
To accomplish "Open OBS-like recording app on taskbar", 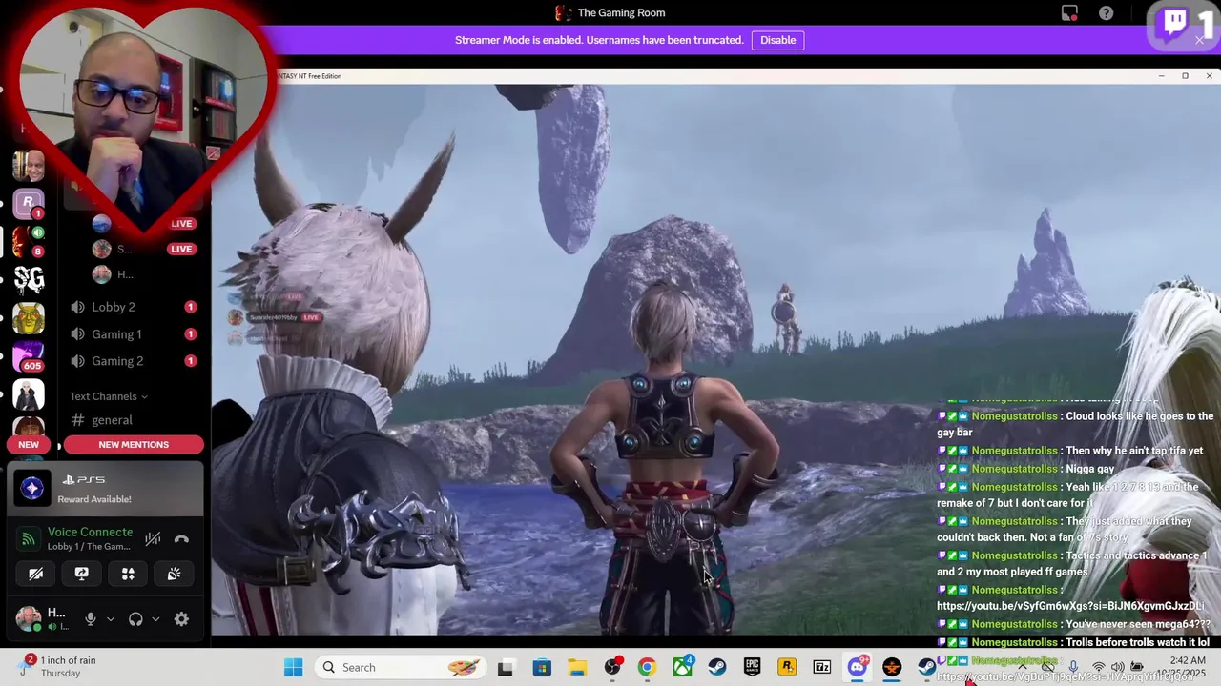I will coord(612,667).
